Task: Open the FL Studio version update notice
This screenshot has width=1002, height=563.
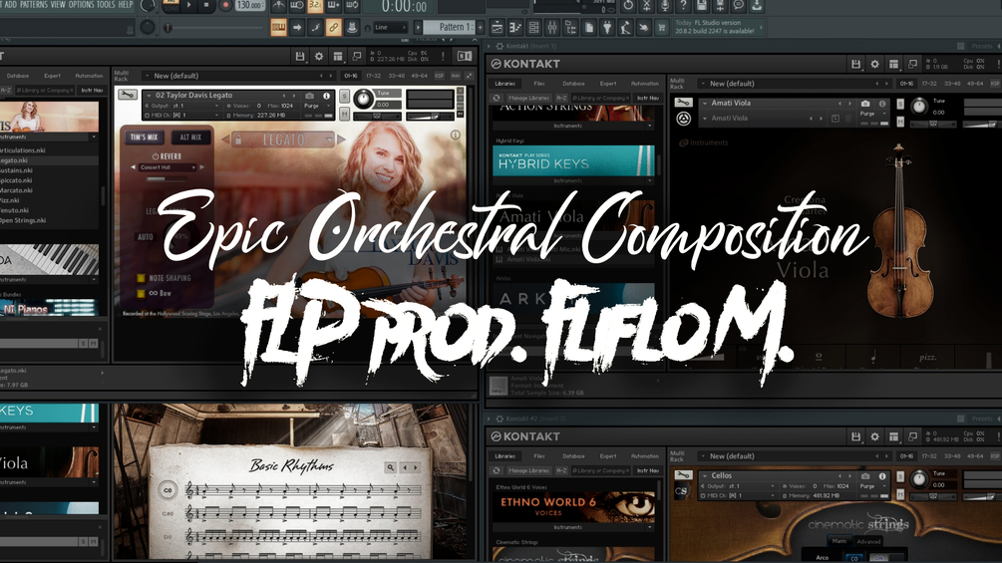Action: (x=719, y=27)
